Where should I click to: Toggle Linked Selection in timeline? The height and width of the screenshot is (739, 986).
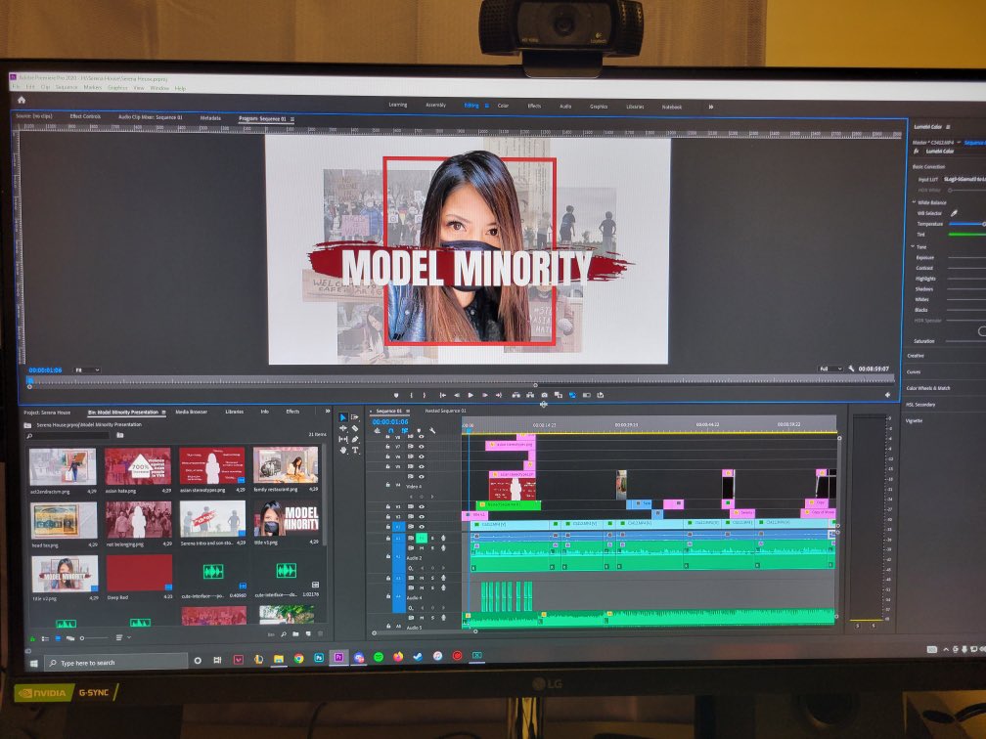point(404,431)
